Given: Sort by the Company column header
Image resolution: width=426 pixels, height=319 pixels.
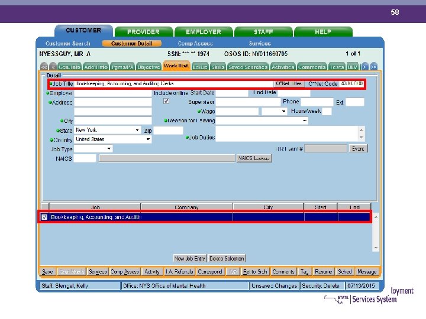Looking at the screenshot, I should click(186, 207).
